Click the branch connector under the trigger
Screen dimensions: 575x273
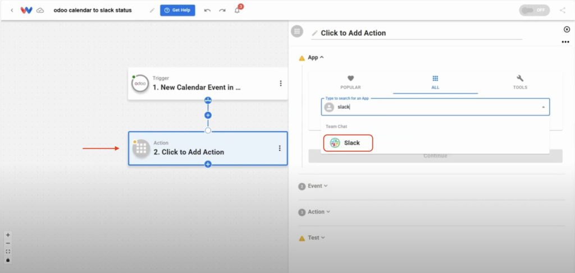tap(208, 100)
